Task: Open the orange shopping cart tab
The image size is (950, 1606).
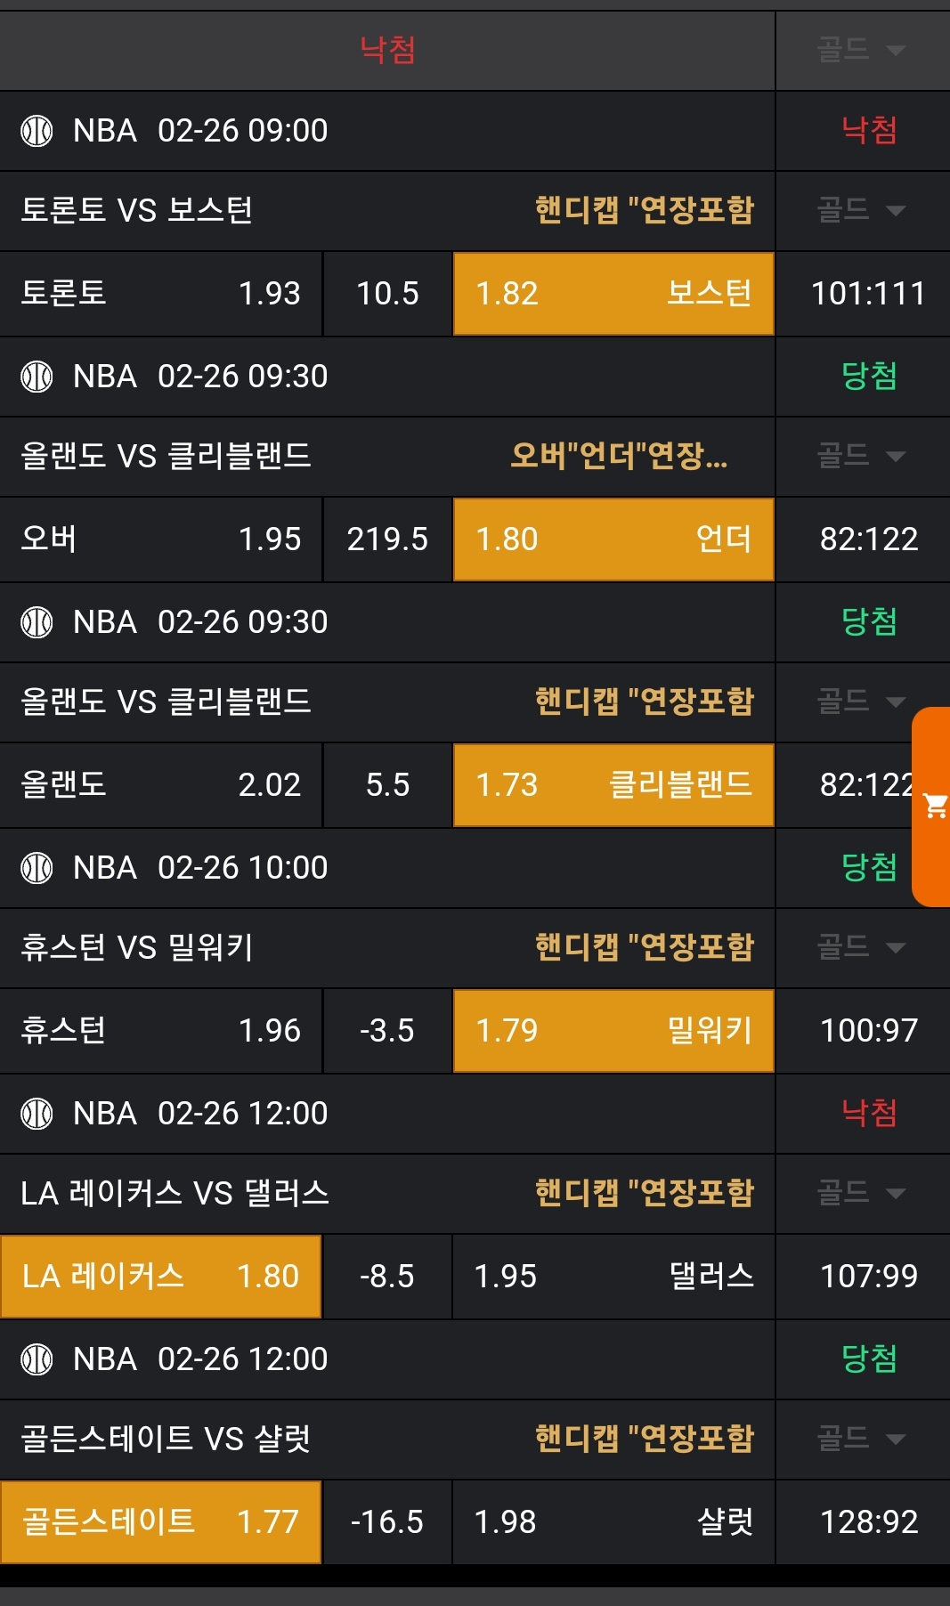Action: coord(933,807)
